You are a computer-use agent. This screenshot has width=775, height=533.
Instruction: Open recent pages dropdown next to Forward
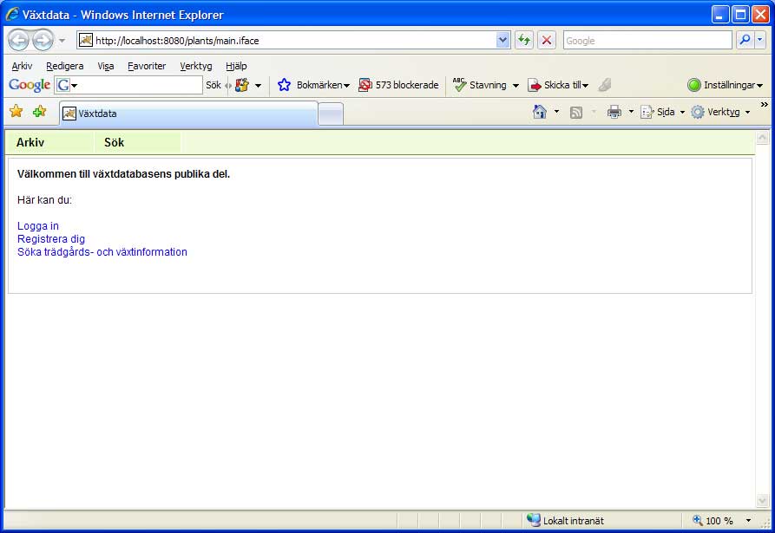point(62,41)
